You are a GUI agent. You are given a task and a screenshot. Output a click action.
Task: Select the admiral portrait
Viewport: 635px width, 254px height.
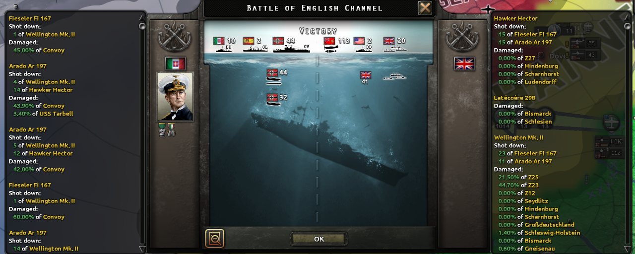pos(176,97)
